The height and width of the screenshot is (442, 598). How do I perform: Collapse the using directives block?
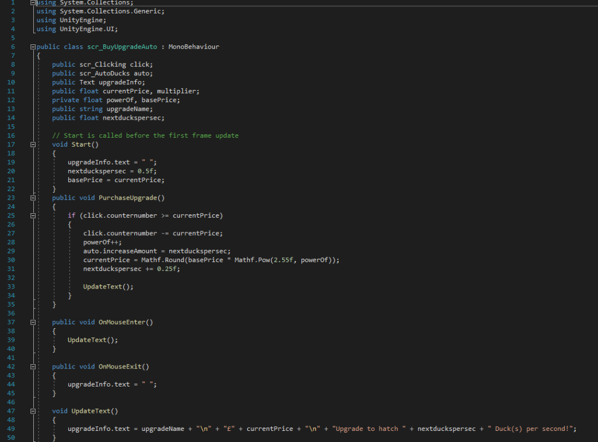32,3
